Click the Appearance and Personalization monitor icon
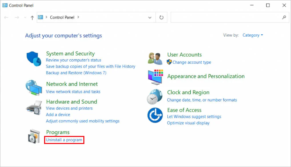Image resolution: width=291 pixels, height=167 pixels. [x=155, y=77]
